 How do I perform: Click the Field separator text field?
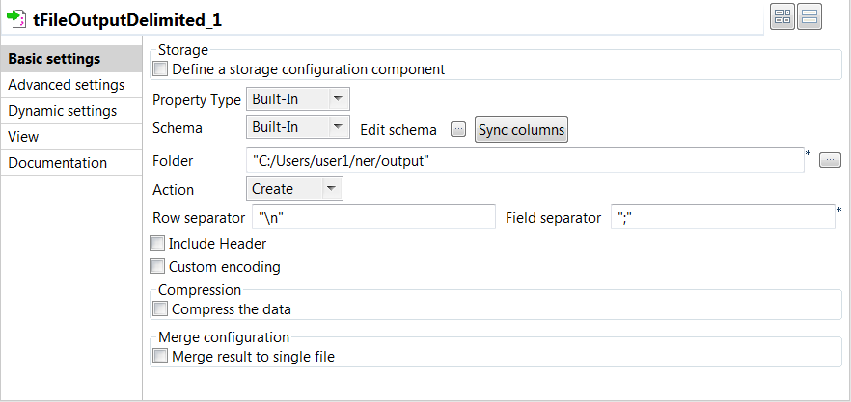click(x=723, y=218)
